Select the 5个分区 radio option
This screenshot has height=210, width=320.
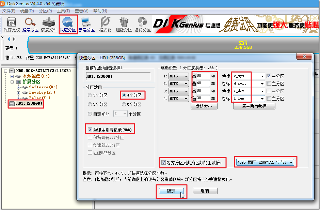pos(90,104)
